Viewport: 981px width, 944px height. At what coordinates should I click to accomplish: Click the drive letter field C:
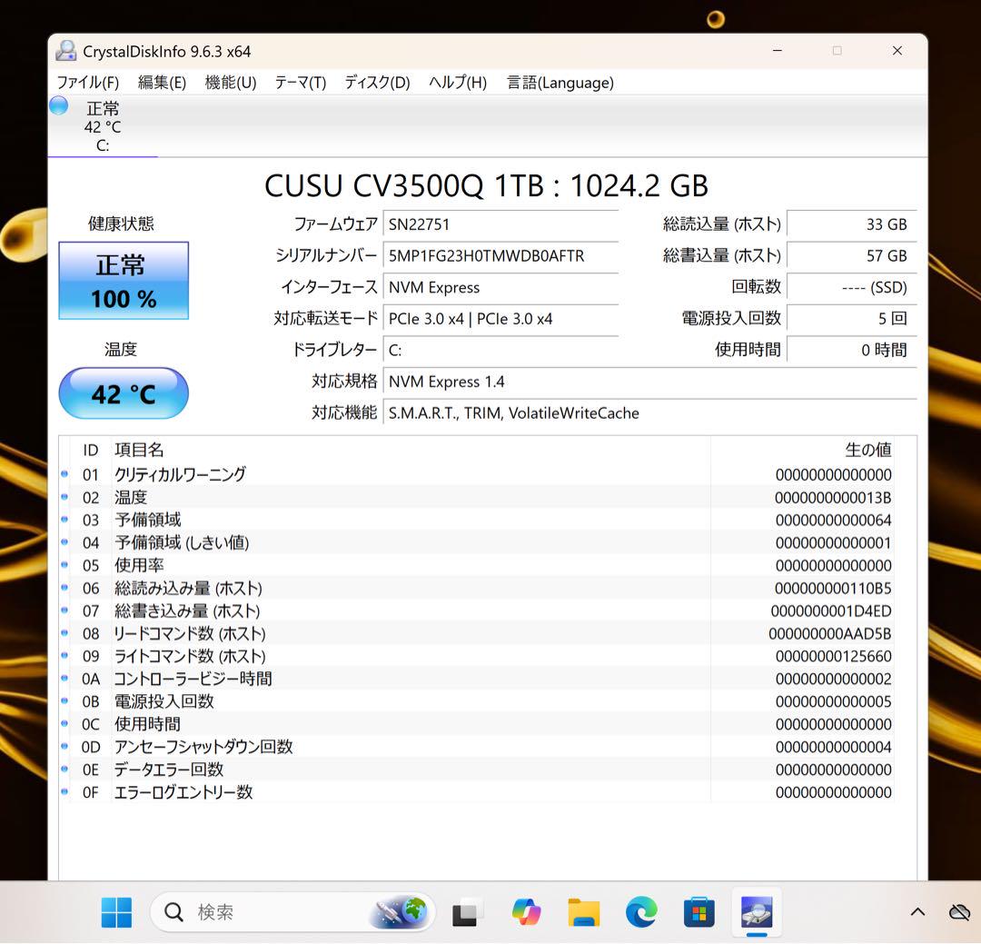tap(500, 350)
